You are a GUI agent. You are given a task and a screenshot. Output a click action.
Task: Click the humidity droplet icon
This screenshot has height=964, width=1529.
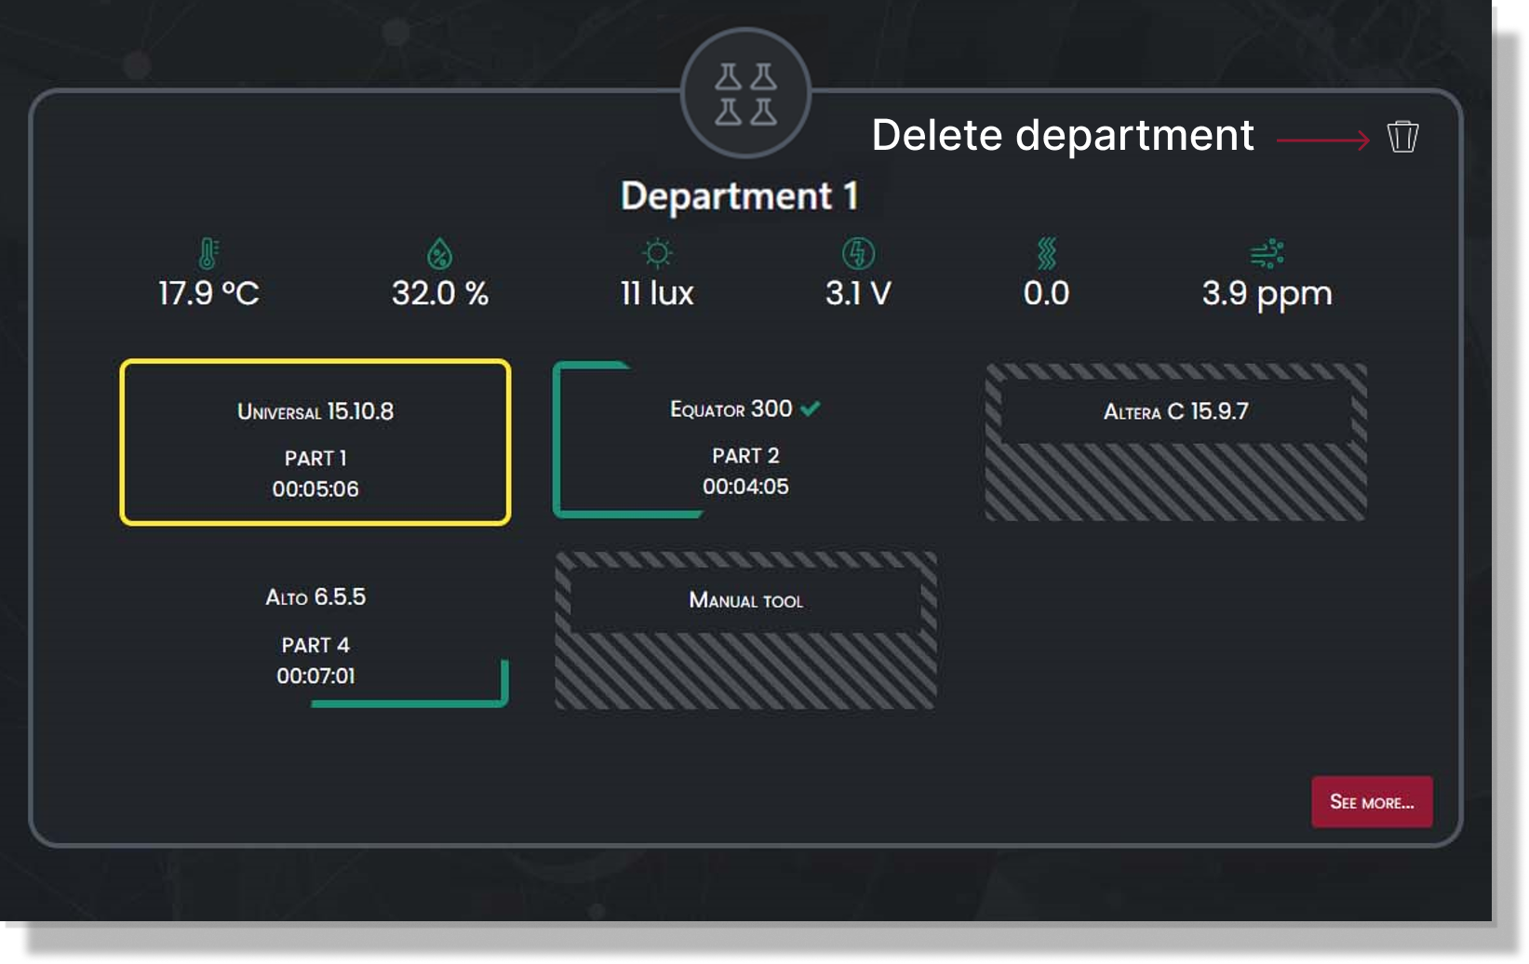click(439, 253)
